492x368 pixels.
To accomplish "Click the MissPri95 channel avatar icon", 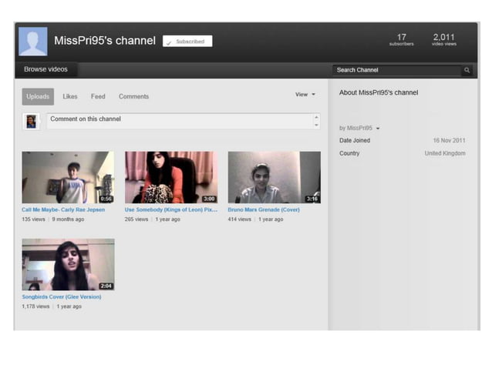I will [32, 42].
